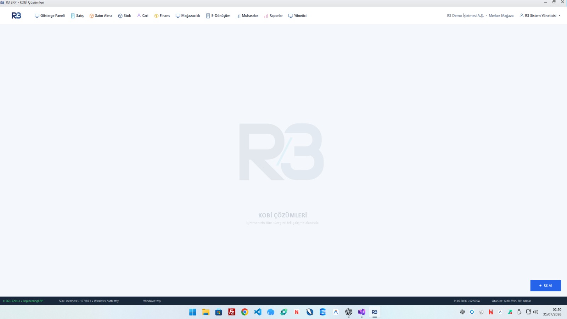Click the Windows: ttsy status entry
567x319 pixels.
152,301
